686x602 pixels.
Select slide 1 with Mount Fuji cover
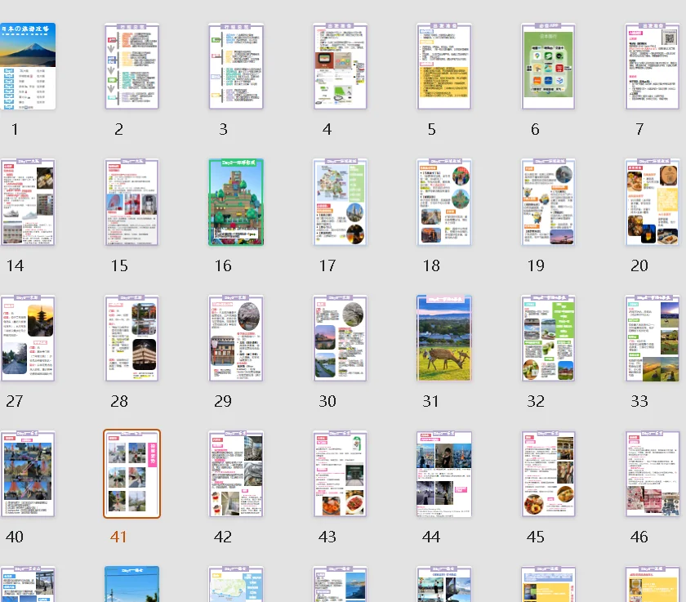point(28,66)
